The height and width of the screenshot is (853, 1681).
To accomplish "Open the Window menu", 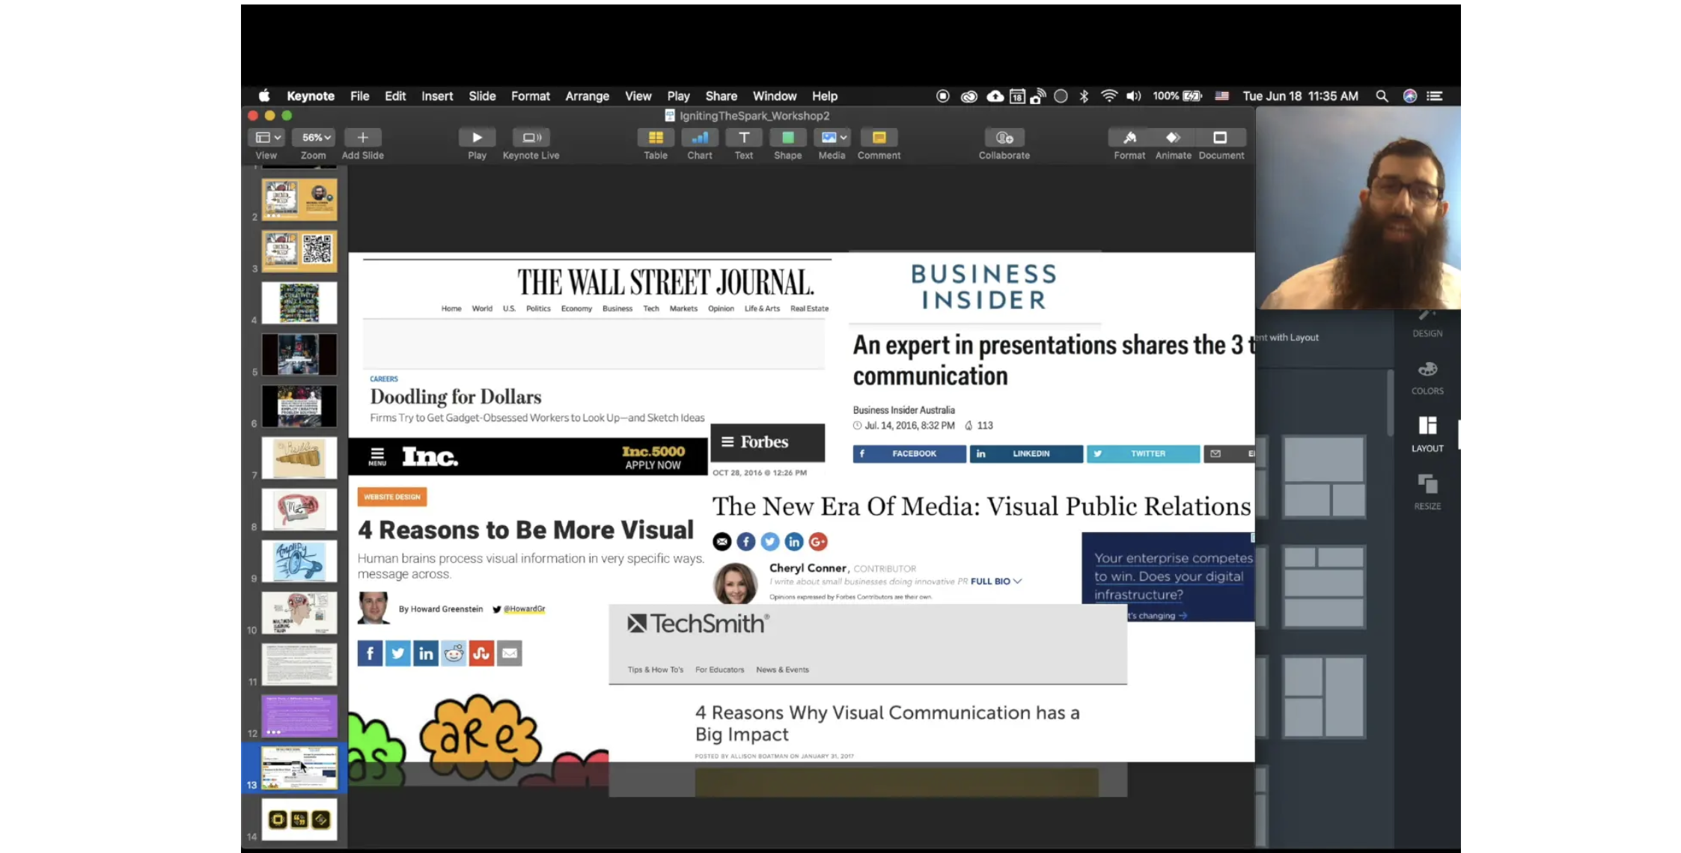I will pos(775,96).
